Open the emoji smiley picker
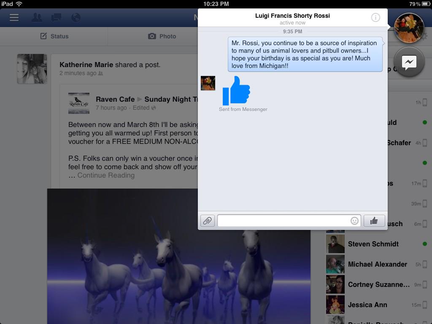432x324 pixels. click(x=354, y=221)
